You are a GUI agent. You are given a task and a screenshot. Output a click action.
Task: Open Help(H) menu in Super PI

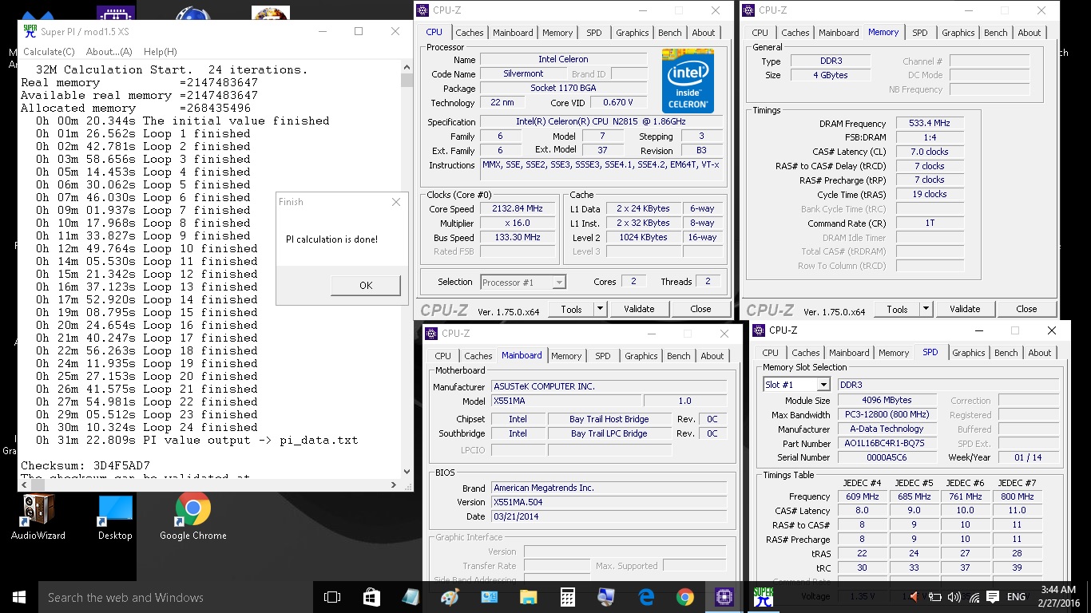coord(160,52)
